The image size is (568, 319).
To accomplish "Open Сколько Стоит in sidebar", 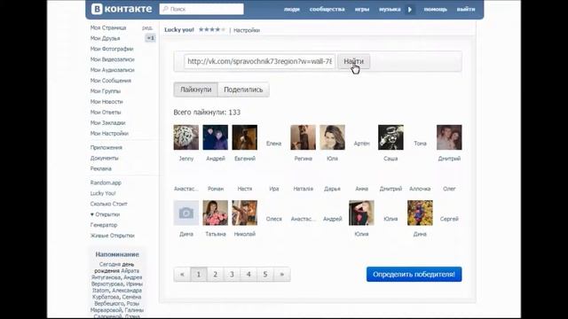I will click(108, 204).
